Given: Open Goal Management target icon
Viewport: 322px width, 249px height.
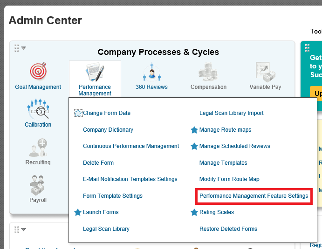Looking at the screenshot, I should click(38, 71).
